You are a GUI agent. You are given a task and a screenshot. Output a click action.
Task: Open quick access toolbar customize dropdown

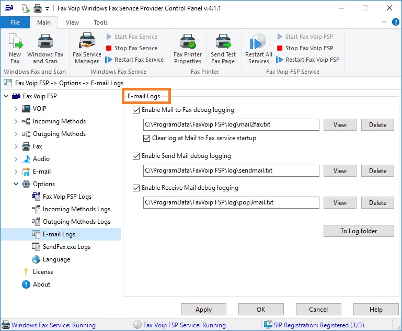[47, 9]
